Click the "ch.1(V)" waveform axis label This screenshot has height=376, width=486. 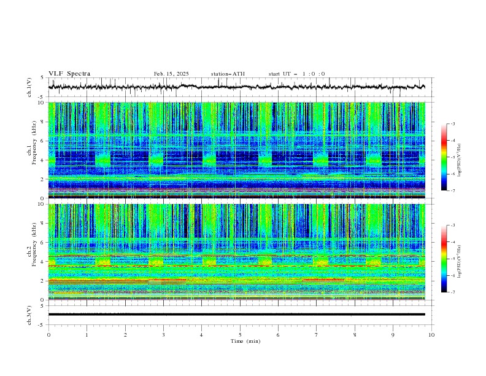click(x=29, y=87)
